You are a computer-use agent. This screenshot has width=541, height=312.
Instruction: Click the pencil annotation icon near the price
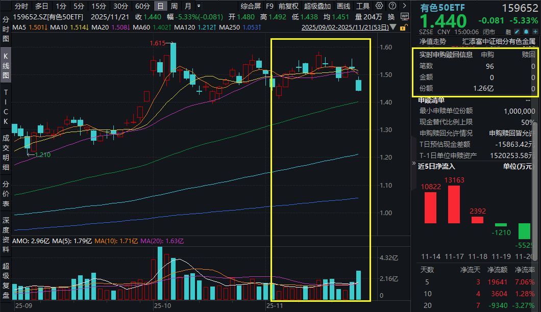(x=517, y=32)
